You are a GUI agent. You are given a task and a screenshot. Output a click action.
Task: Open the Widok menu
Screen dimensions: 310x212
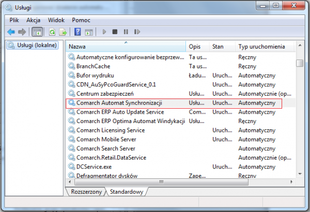[56, 20]
